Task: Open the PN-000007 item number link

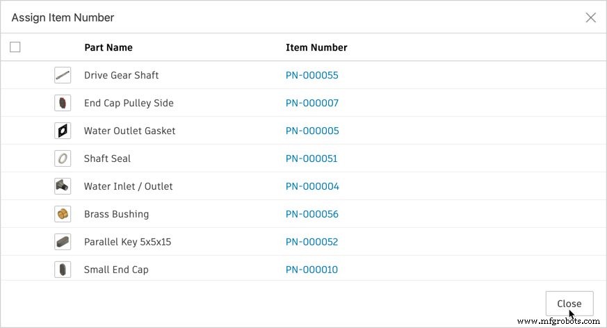Action: point(312,103)
